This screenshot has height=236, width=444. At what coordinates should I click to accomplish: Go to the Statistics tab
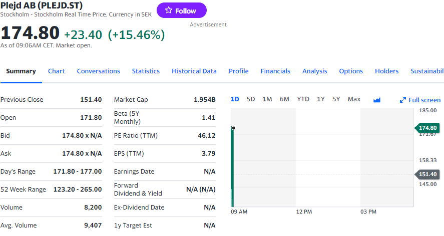[x=146, y=71]
